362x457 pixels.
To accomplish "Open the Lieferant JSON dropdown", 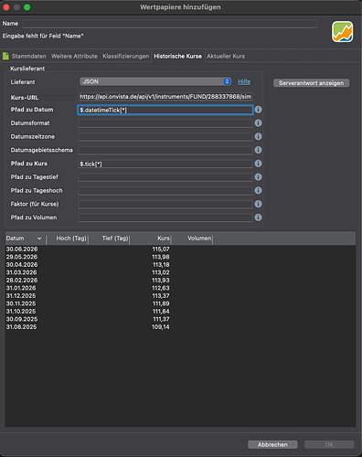I will pyautogui.click(x=155, y=81).
